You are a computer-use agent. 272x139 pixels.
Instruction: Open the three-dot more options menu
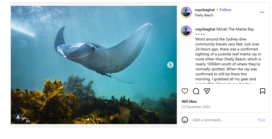(x=262, y=12)
